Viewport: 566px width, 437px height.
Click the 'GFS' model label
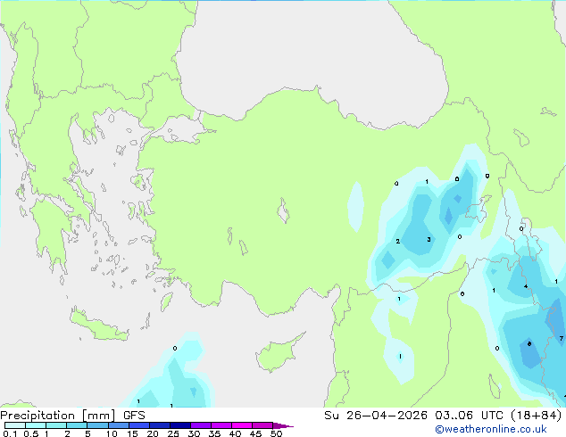[x=134, y=416]
